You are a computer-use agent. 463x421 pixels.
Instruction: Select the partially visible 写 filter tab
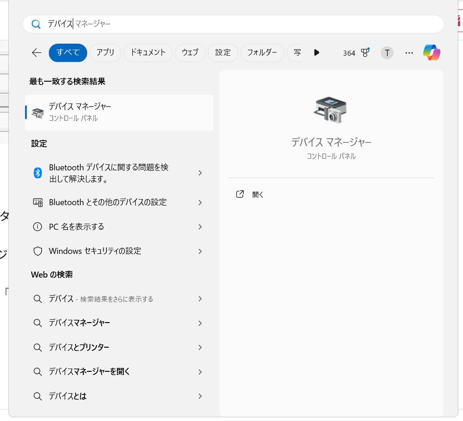click(295, 52)
